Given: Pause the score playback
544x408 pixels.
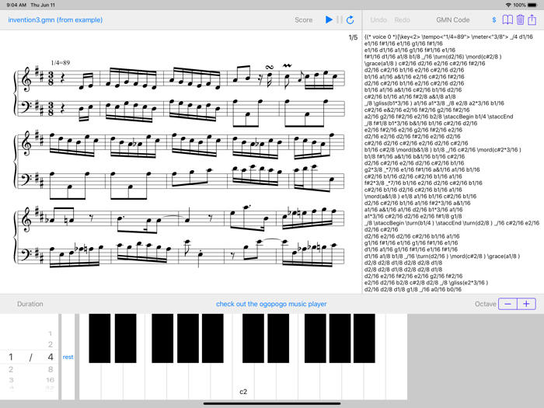Looking at the screenshot, I should click(340, 19).
